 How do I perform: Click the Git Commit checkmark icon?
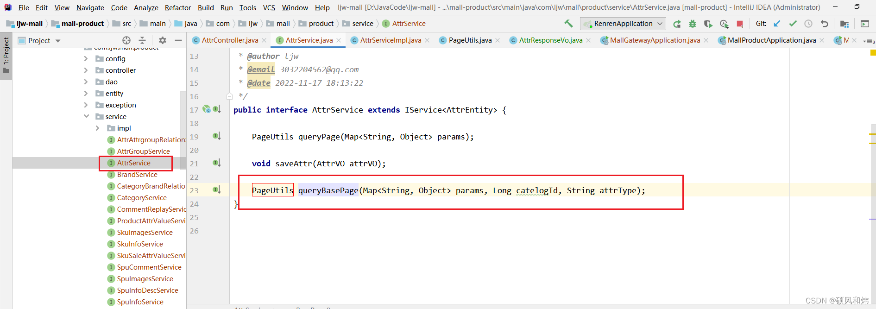point(793,24)
